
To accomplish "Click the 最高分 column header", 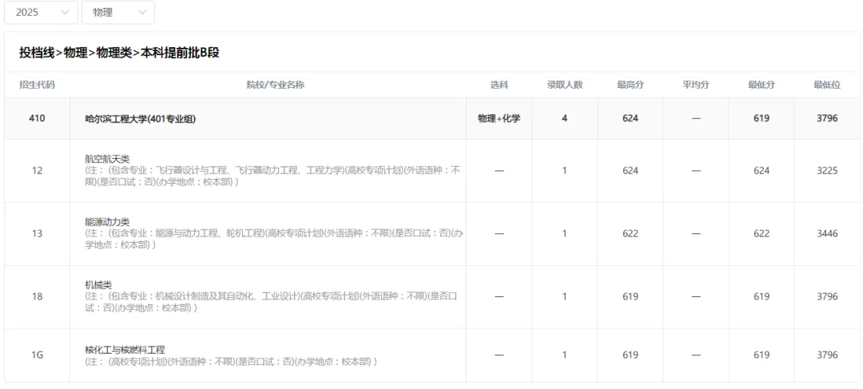I will [x=630, y=85].
